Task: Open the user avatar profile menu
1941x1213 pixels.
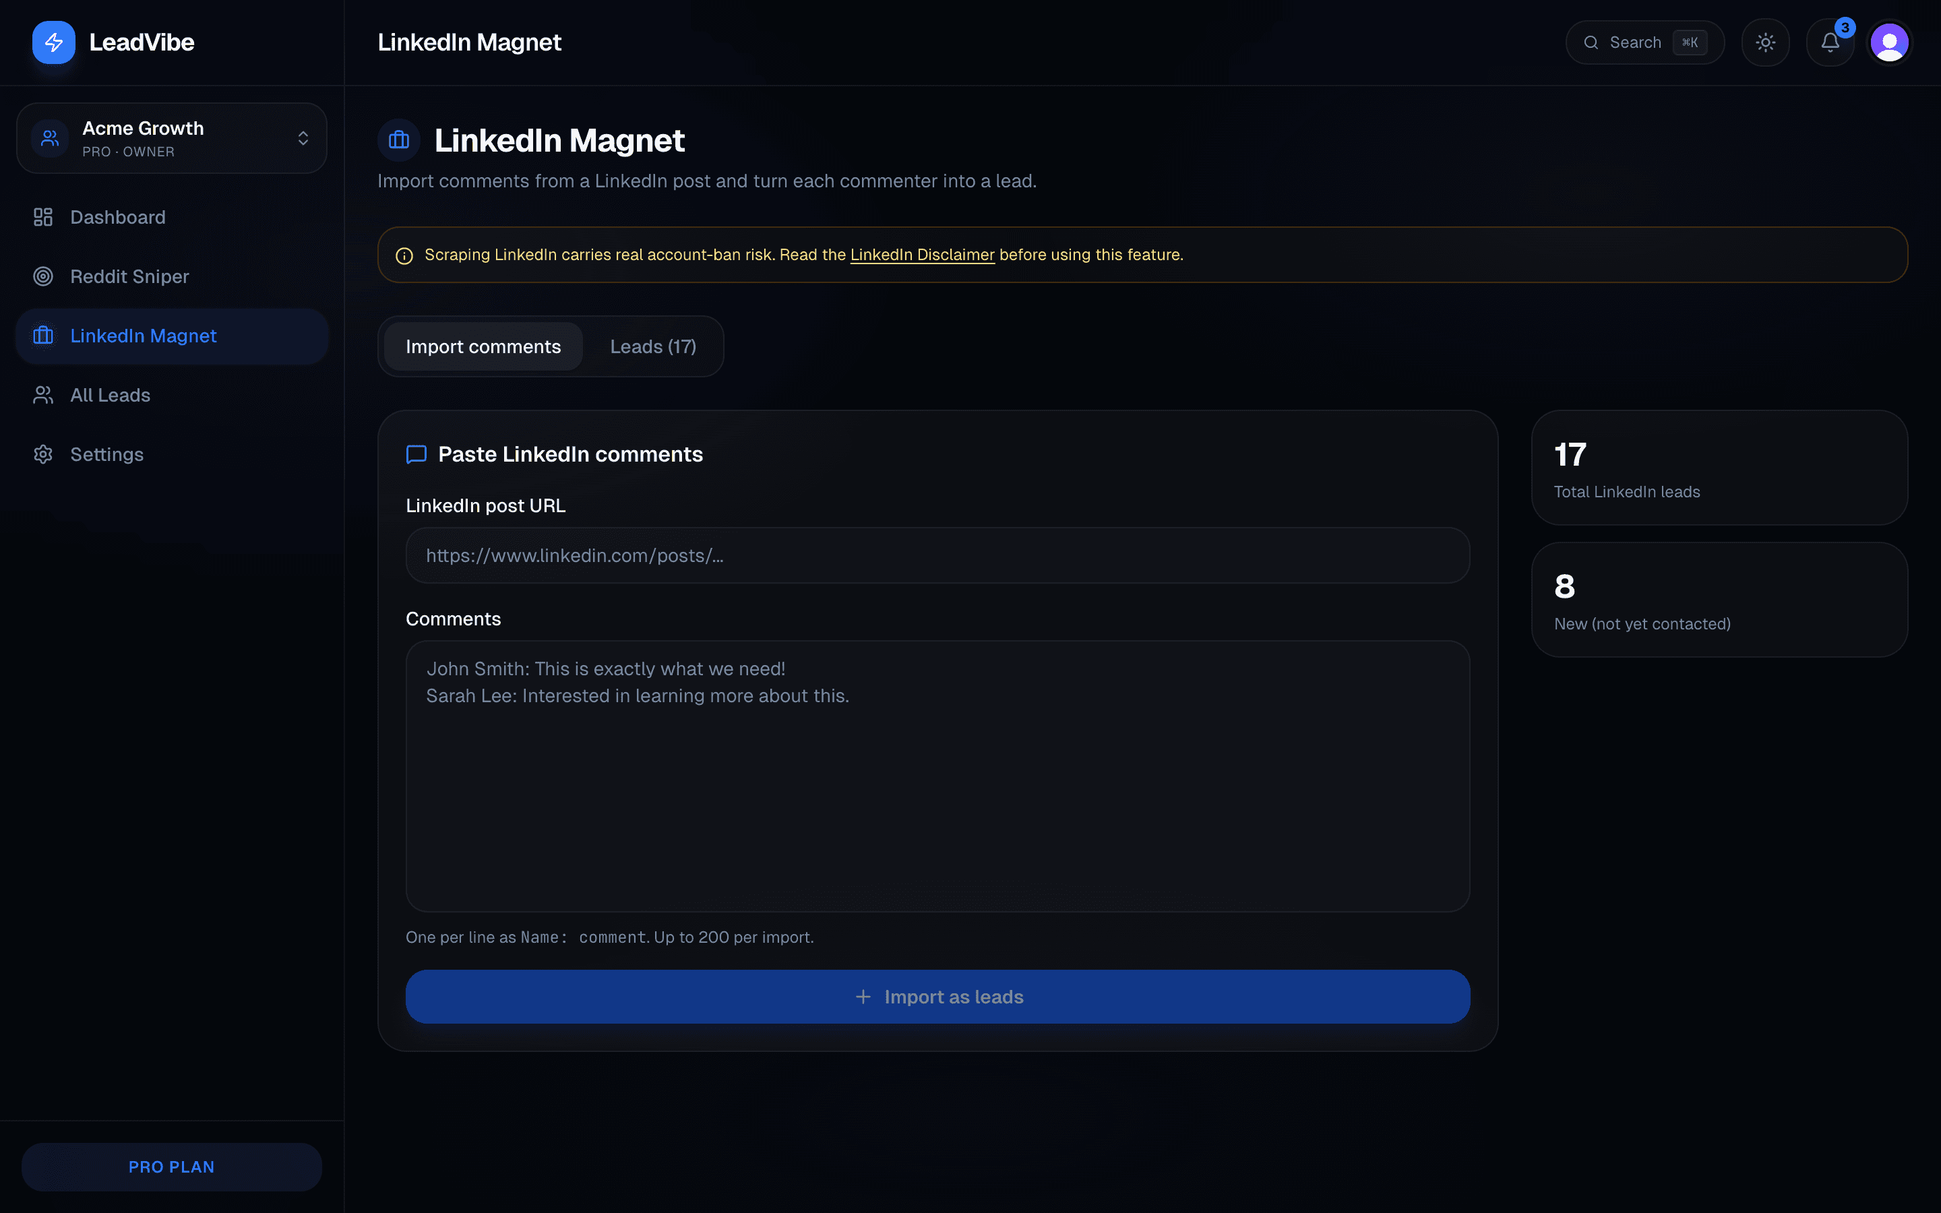Action: pos(1890,42)
